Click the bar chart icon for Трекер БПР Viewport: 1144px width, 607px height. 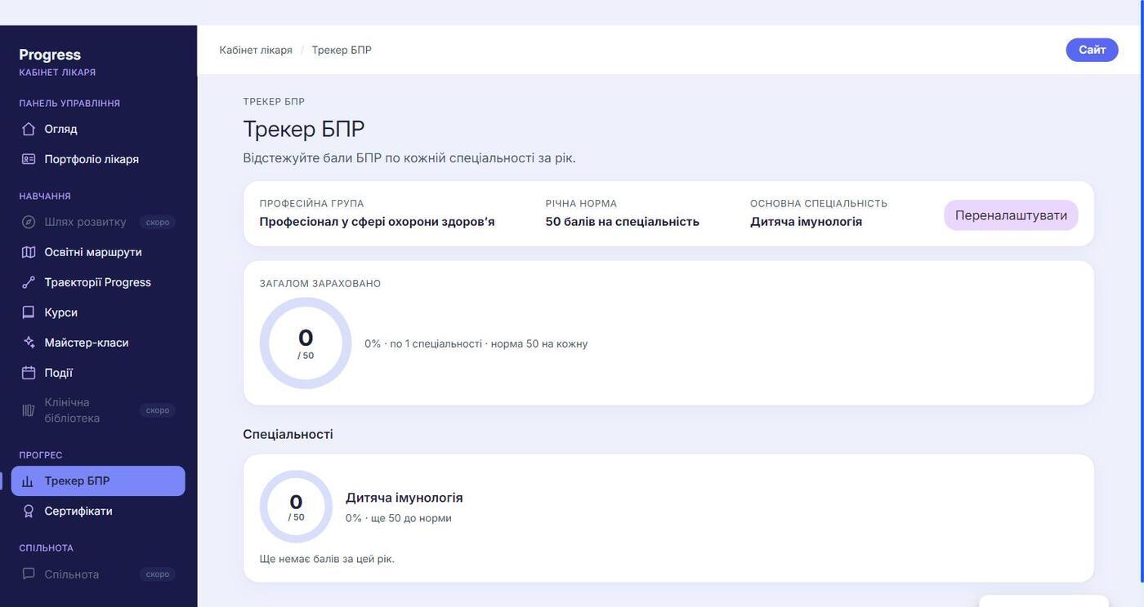(28, 481)
